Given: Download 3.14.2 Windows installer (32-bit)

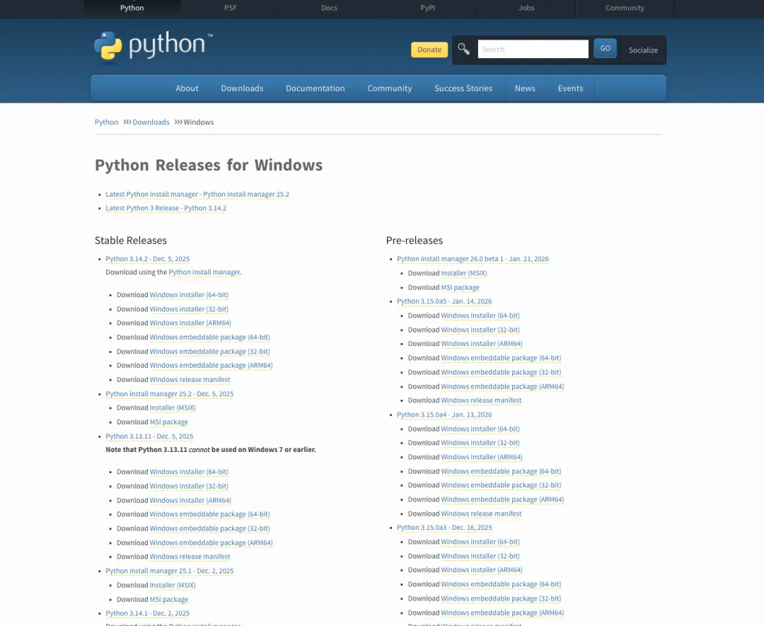Looking at the screenshot, I should [x=189, y=309].
